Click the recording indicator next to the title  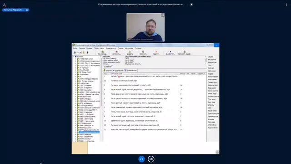191,5
